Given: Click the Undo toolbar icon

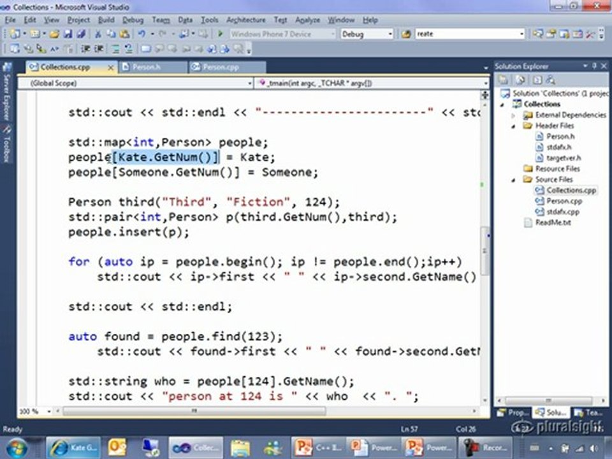Looking at the screenshot, I should (x=142, y=34).
